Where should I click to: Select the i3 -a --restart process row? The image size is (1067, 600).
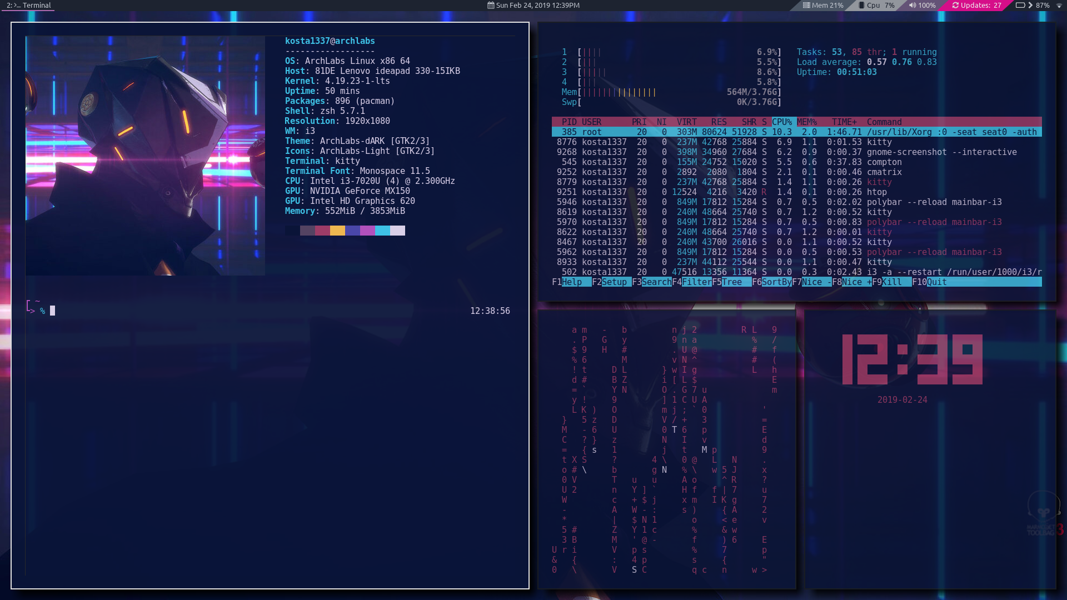tap(796, 272)
